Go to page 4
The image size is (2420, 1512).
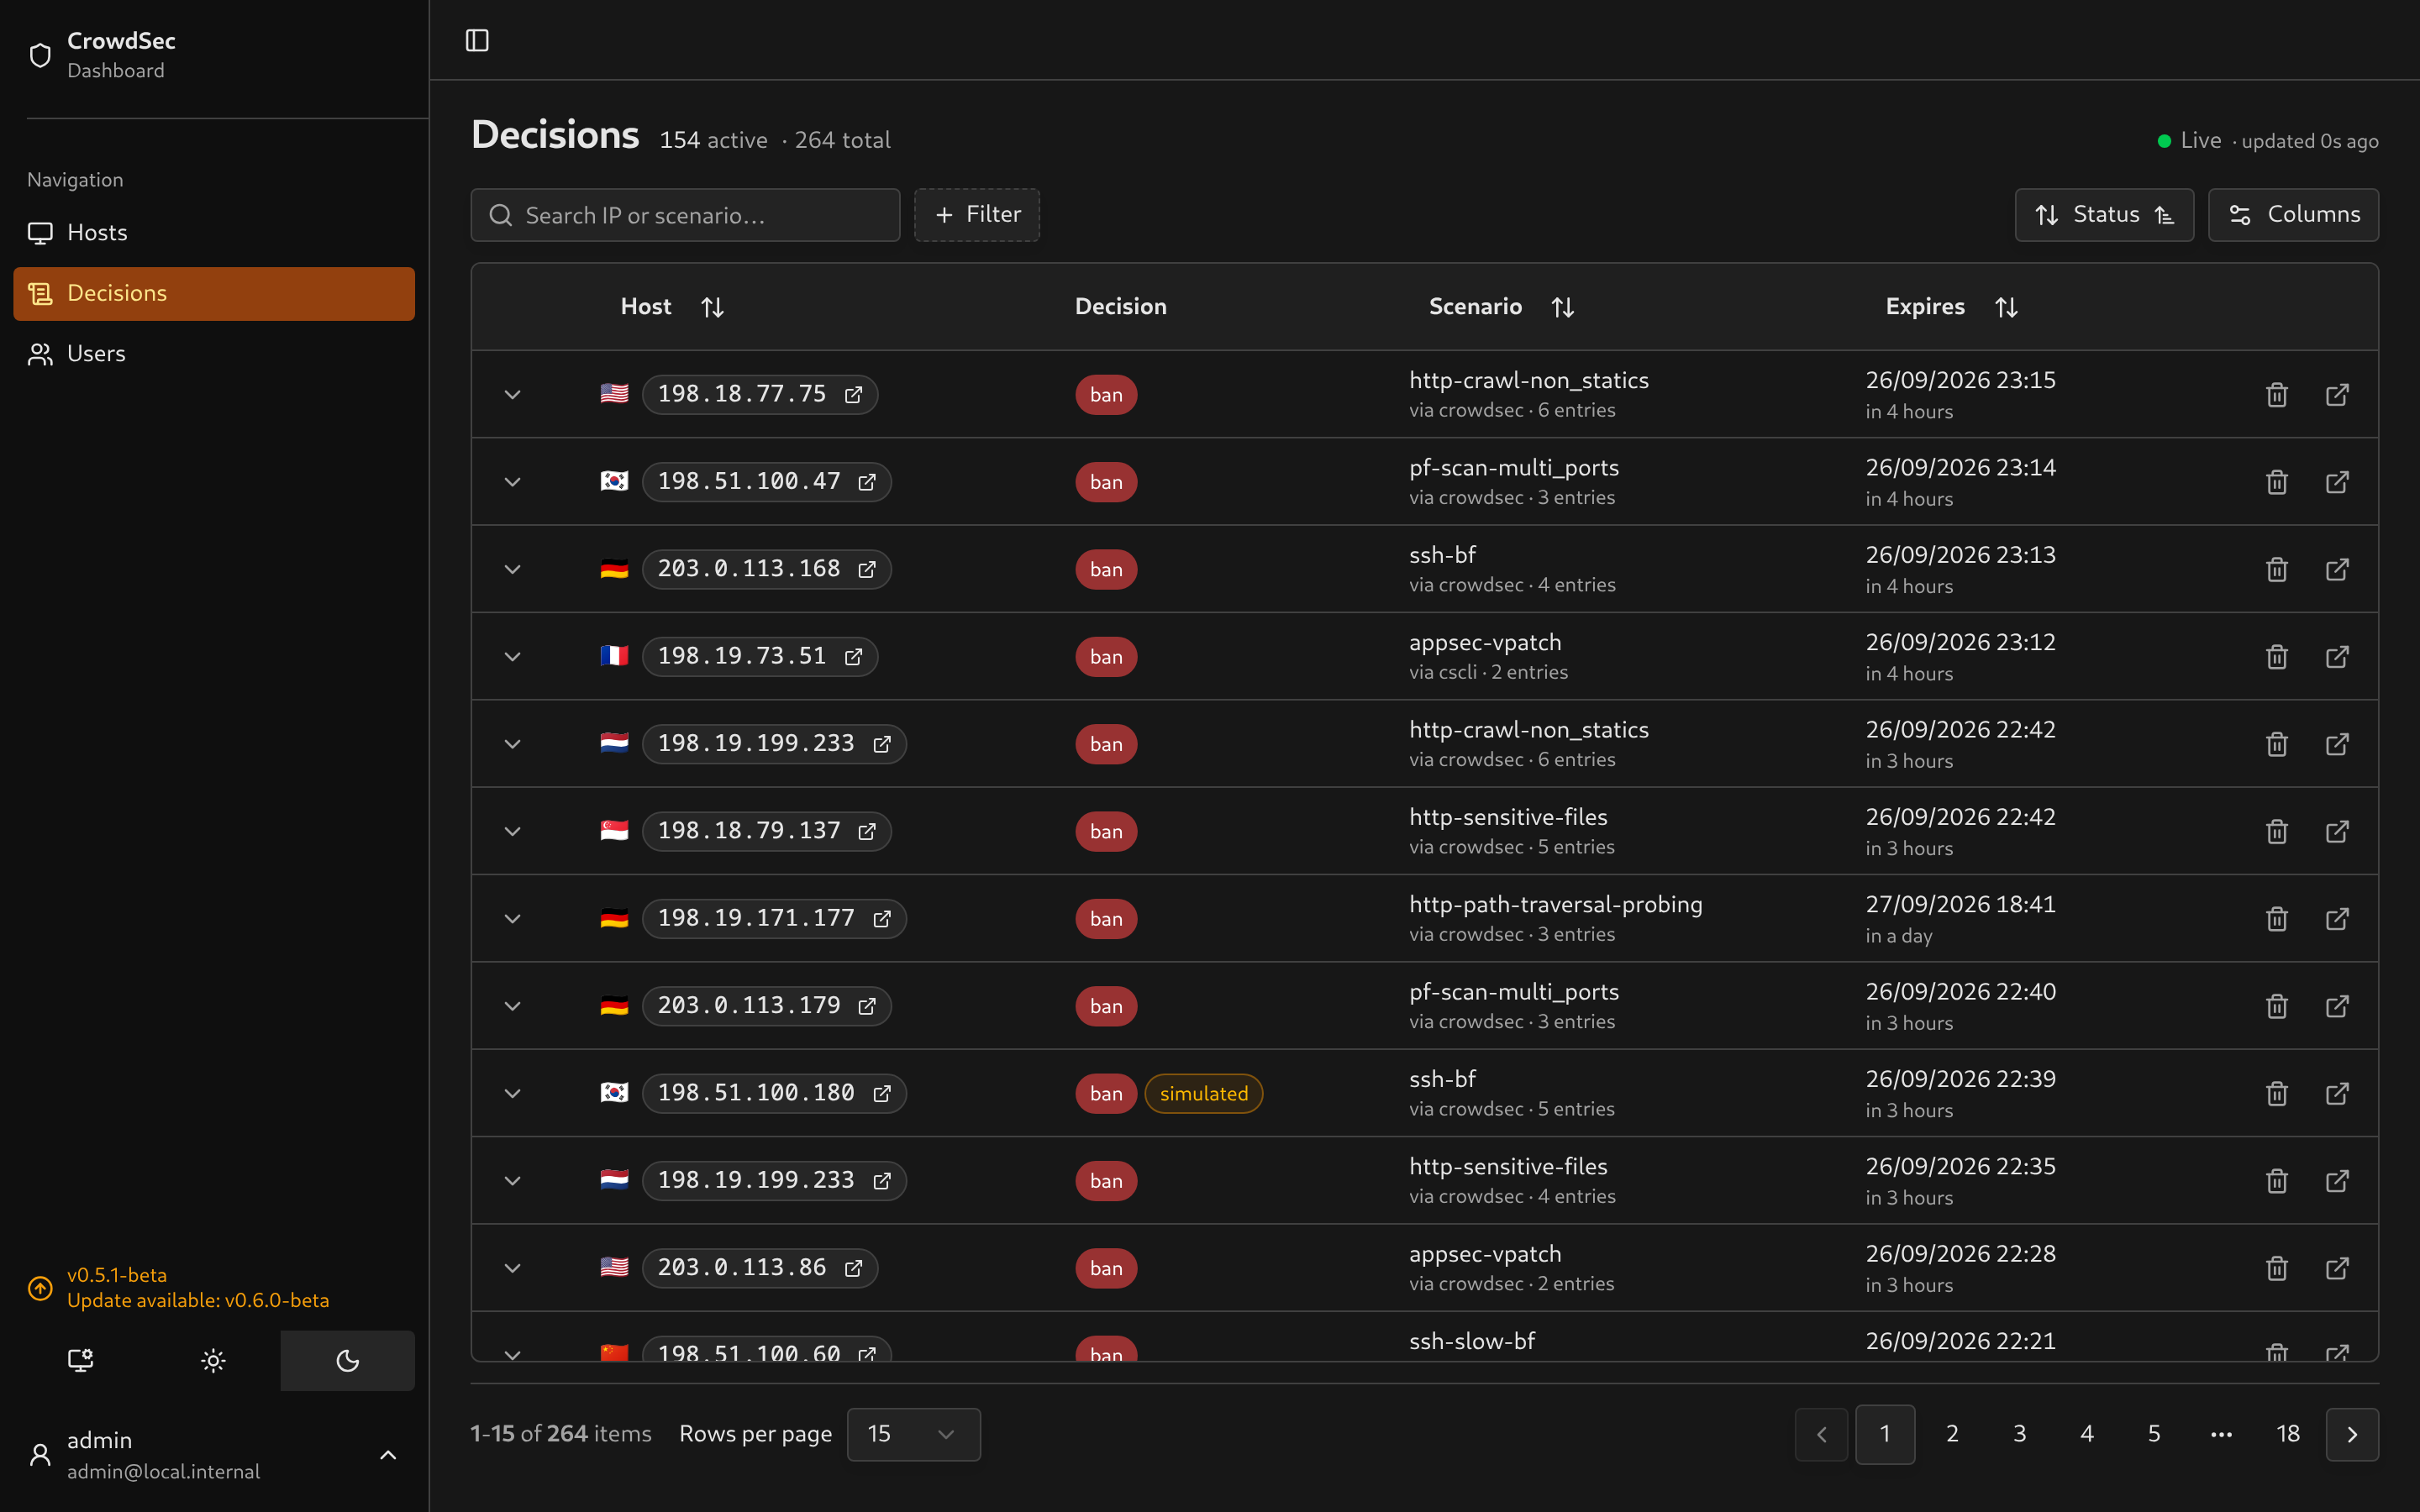2087,1434
